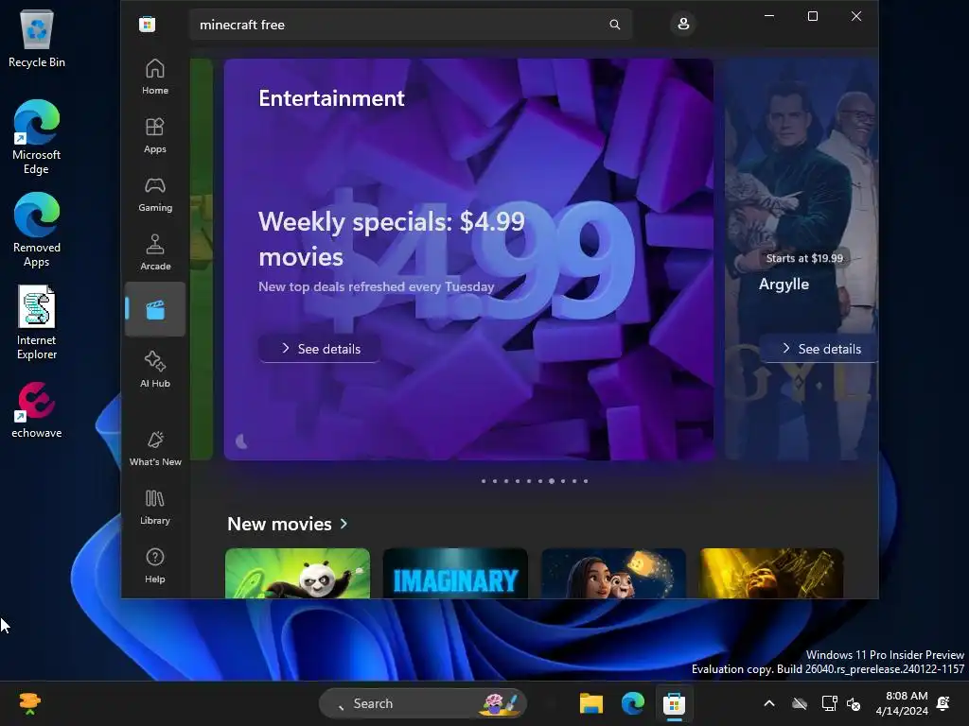Open the user account profile icon
The width and height of the screenshot is (969, 726).
coord(683,24)
